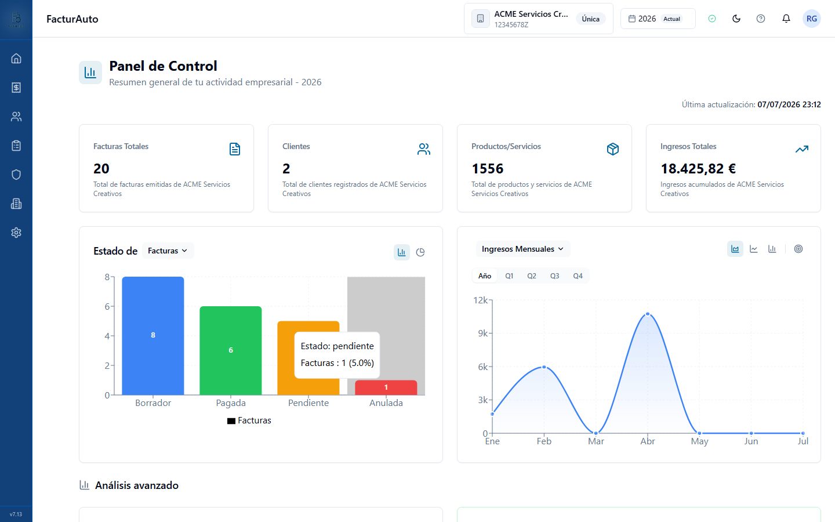The width and height of the screenshot is (835, 522).
Task: Open the invoices icon in sidebar
Action: click(16, 88)
